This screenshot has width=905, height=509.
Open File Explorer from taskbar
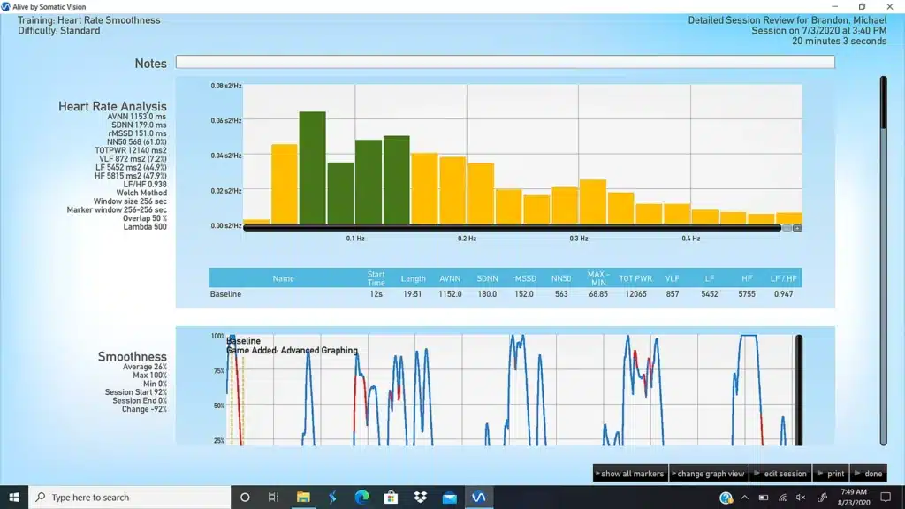tap(303, 497)
